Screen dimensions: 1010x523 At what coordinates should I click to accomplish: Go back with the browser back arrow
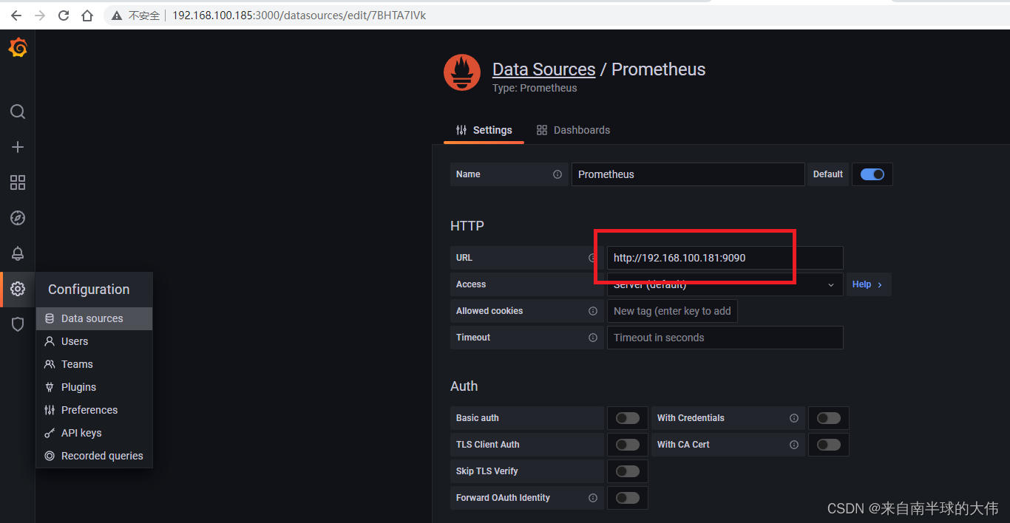(16, 15)
